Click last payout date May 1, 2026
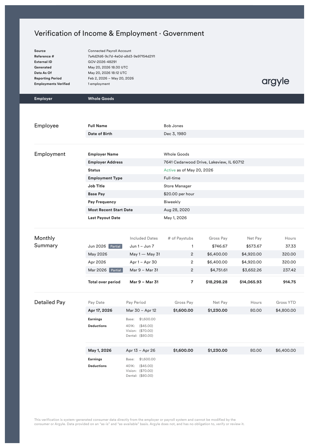The width and height of the screenshot is (309, 448). click(x=175, y=218)
